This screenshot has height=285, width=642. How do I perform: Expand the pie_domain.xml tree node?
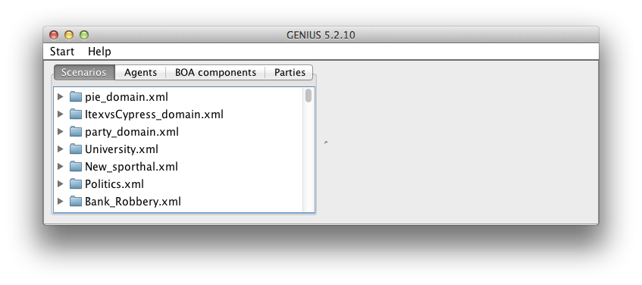click(60, 96)
